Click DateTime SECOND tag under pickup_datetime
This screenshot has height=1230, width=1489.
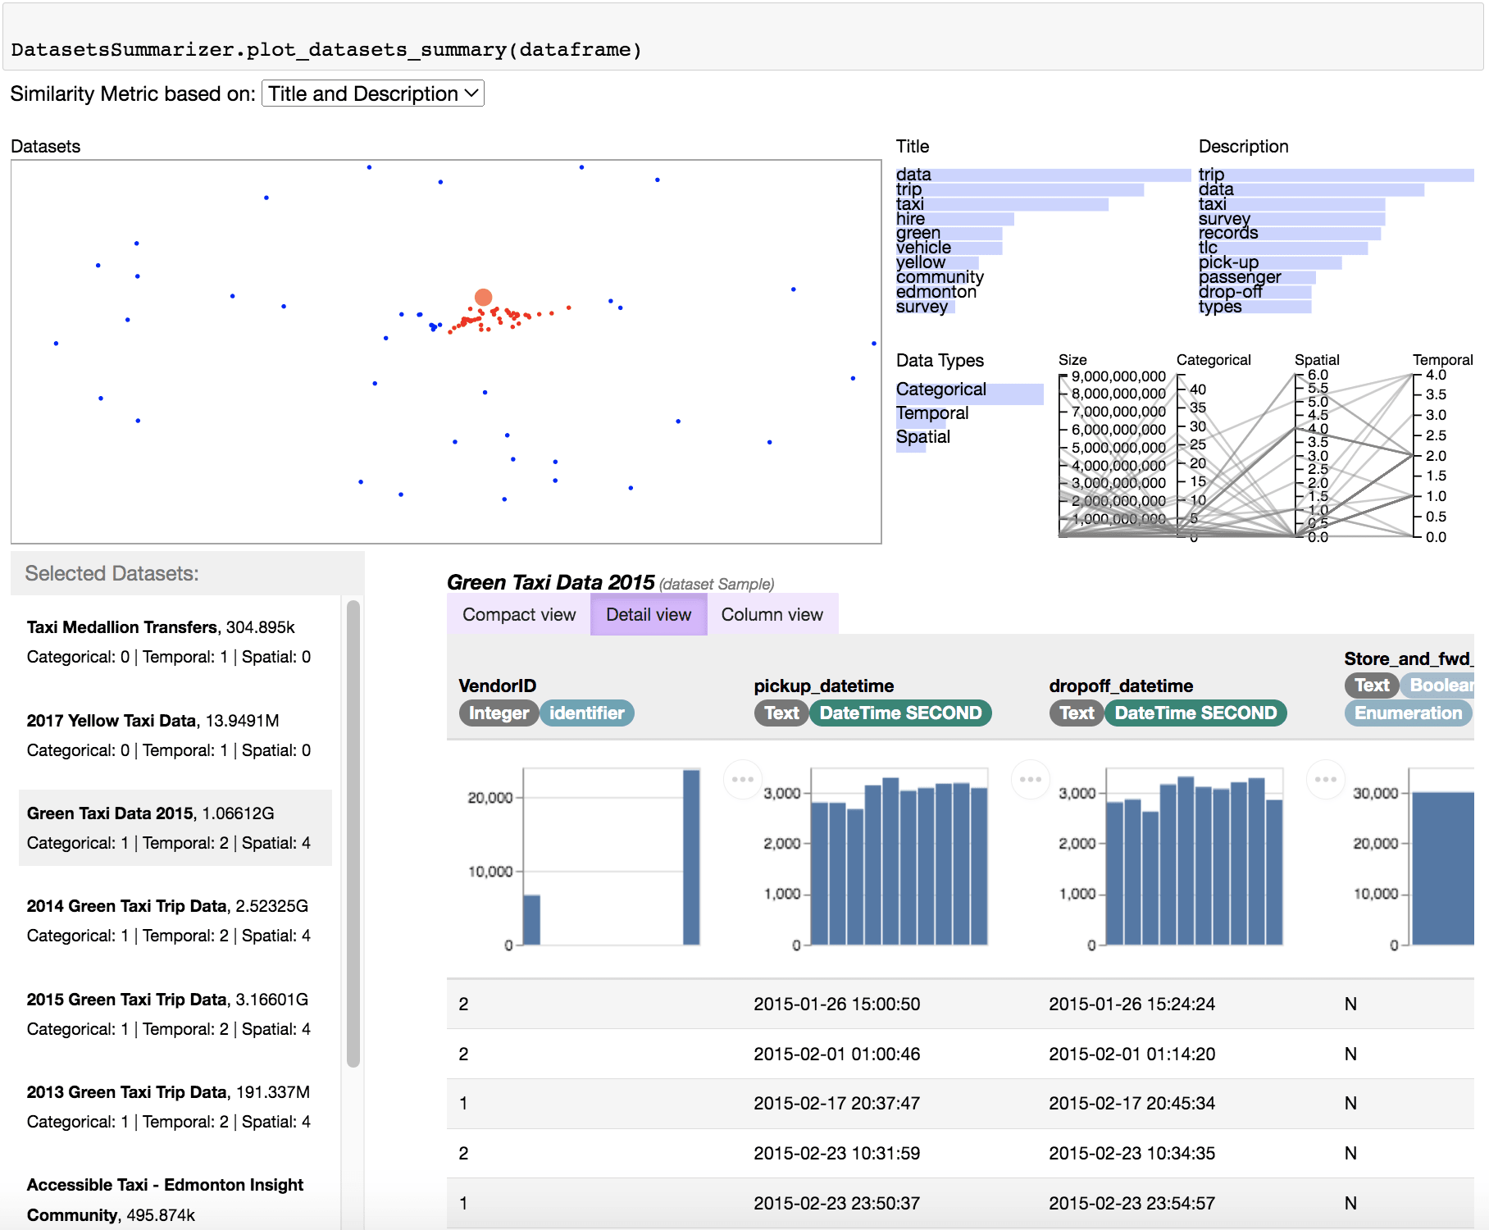(900, 713)
